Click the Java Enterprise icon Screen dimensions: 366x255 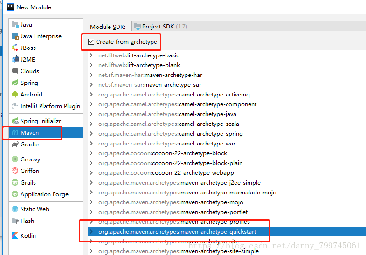[15, 36]
